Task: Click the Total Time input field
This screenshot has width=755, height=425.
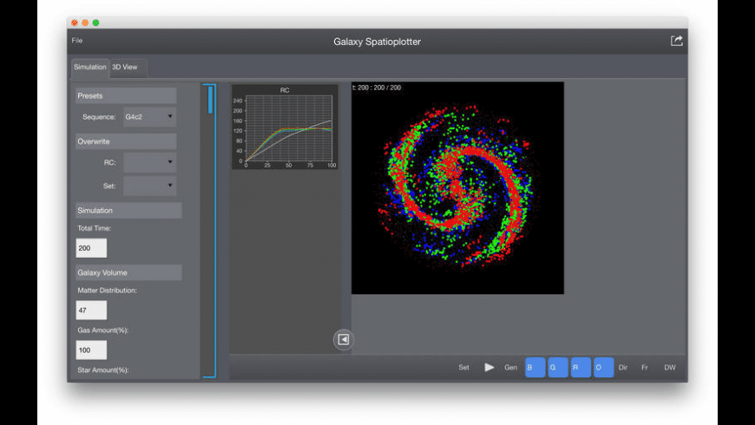Action: pyautogui.click(x=92, y=248)
